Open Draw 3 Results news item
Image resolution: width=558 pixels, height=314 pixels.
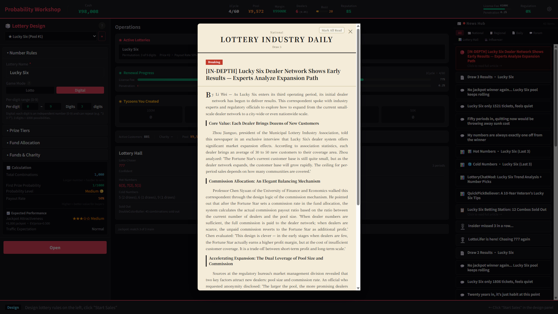[503, 77]
